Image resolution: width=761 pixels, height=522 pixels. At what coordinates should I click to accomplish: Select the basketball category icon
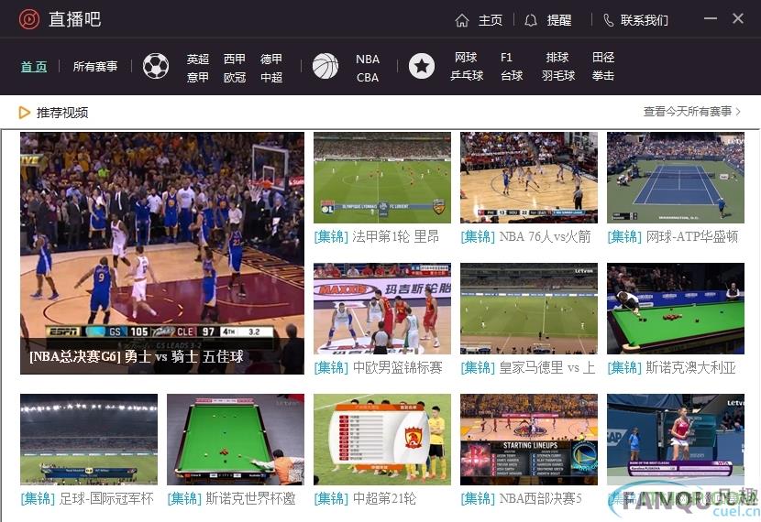(x=325, y=66)
